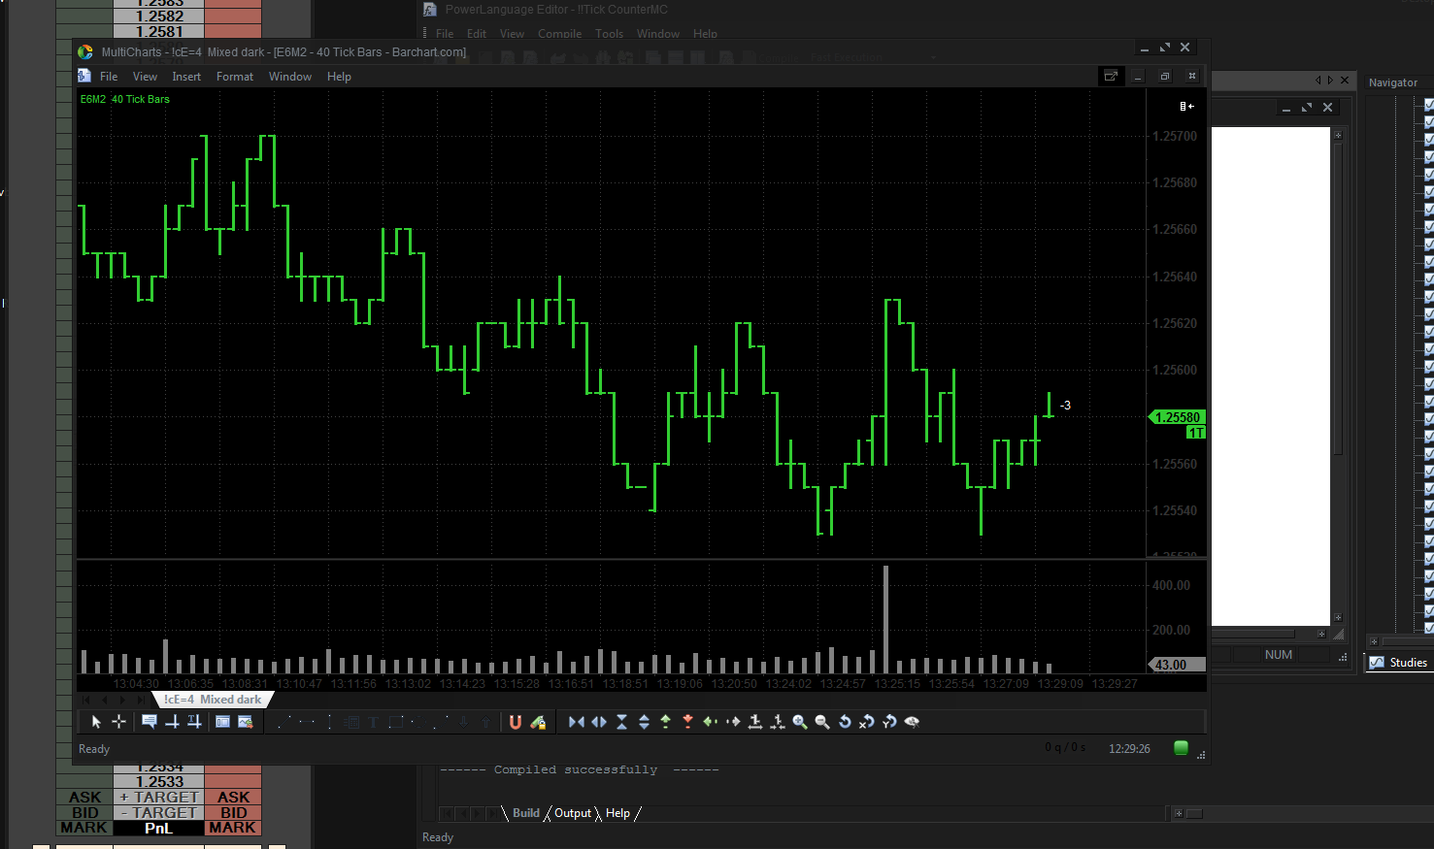Open MultiCharts Window menu
1434x849 pixels.
(290, 77)
